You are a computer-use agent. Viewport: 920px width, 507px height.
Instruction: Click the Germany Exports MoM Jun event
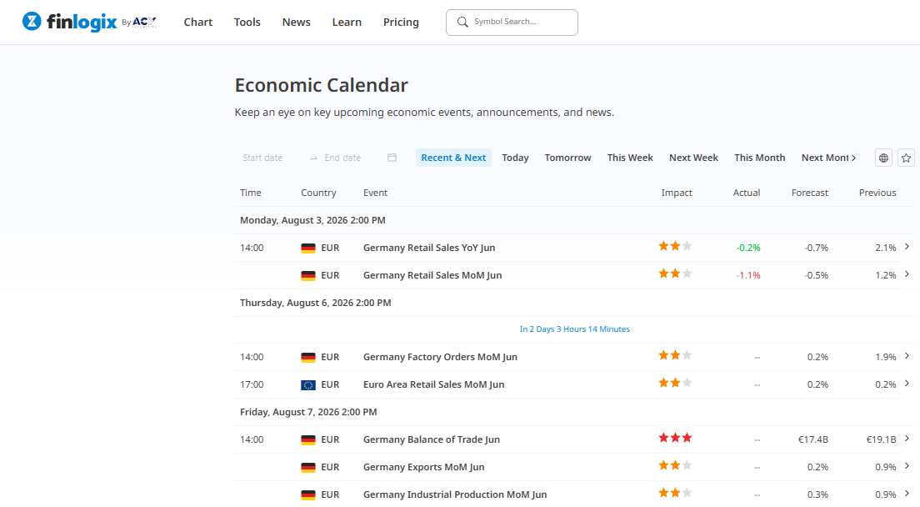(x=423, y=467)
